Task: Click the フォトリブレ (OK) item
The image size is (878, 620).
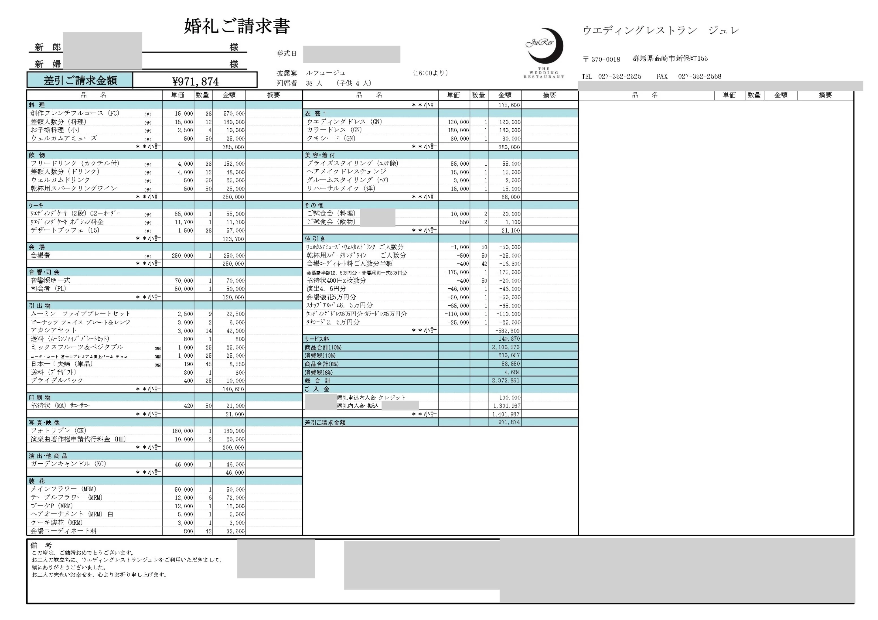Action: 59,431
